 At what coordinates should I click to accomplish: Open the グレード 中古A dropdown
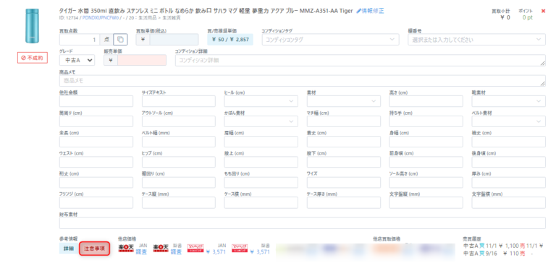(77, 60)
